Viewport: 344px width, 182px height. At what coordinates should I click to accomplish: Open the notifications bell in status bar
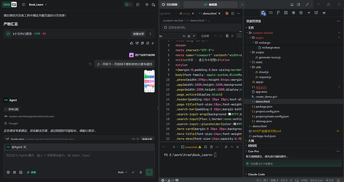[338, 180]
